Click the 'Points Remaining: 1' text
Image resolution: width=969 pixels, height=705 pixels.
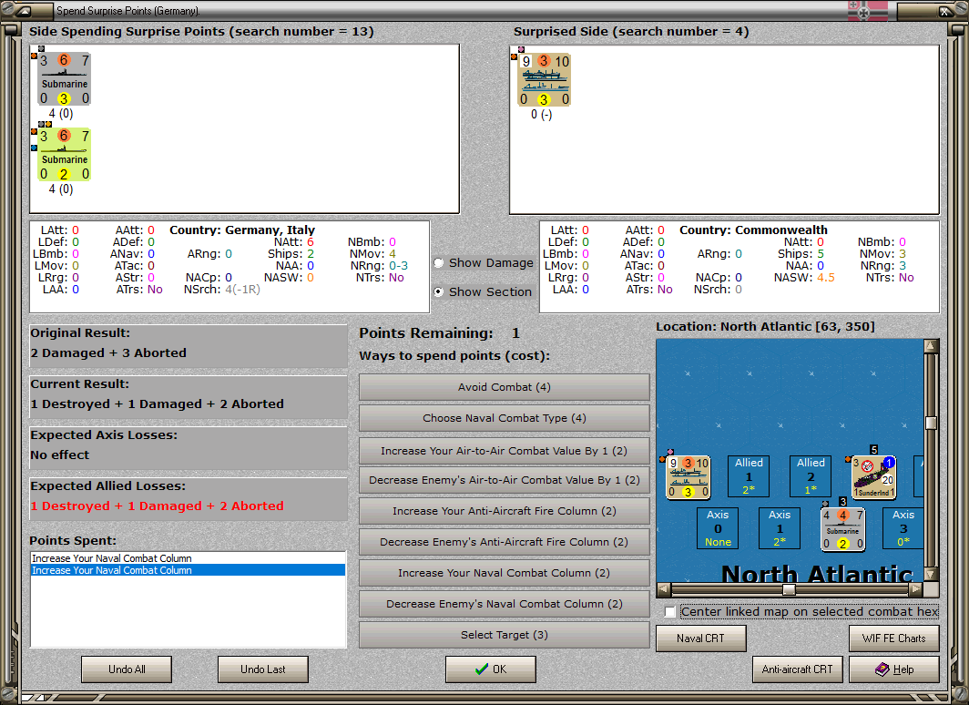coord(439,333)
